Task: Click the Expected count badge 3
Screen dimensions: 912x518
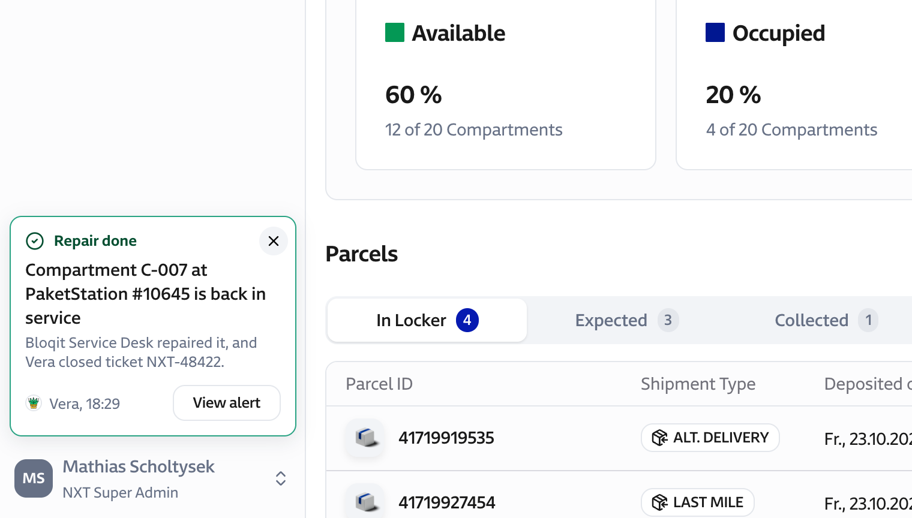Action: [668, 320]
